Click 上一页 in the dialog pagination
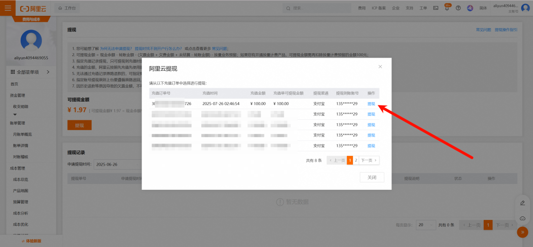533x247 pixels. [337, 160]
